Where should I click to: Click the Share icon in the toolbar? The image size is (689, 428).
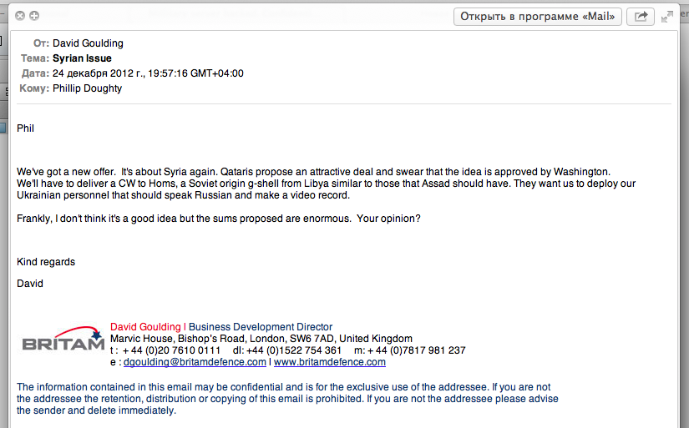[x=641, y=16]
